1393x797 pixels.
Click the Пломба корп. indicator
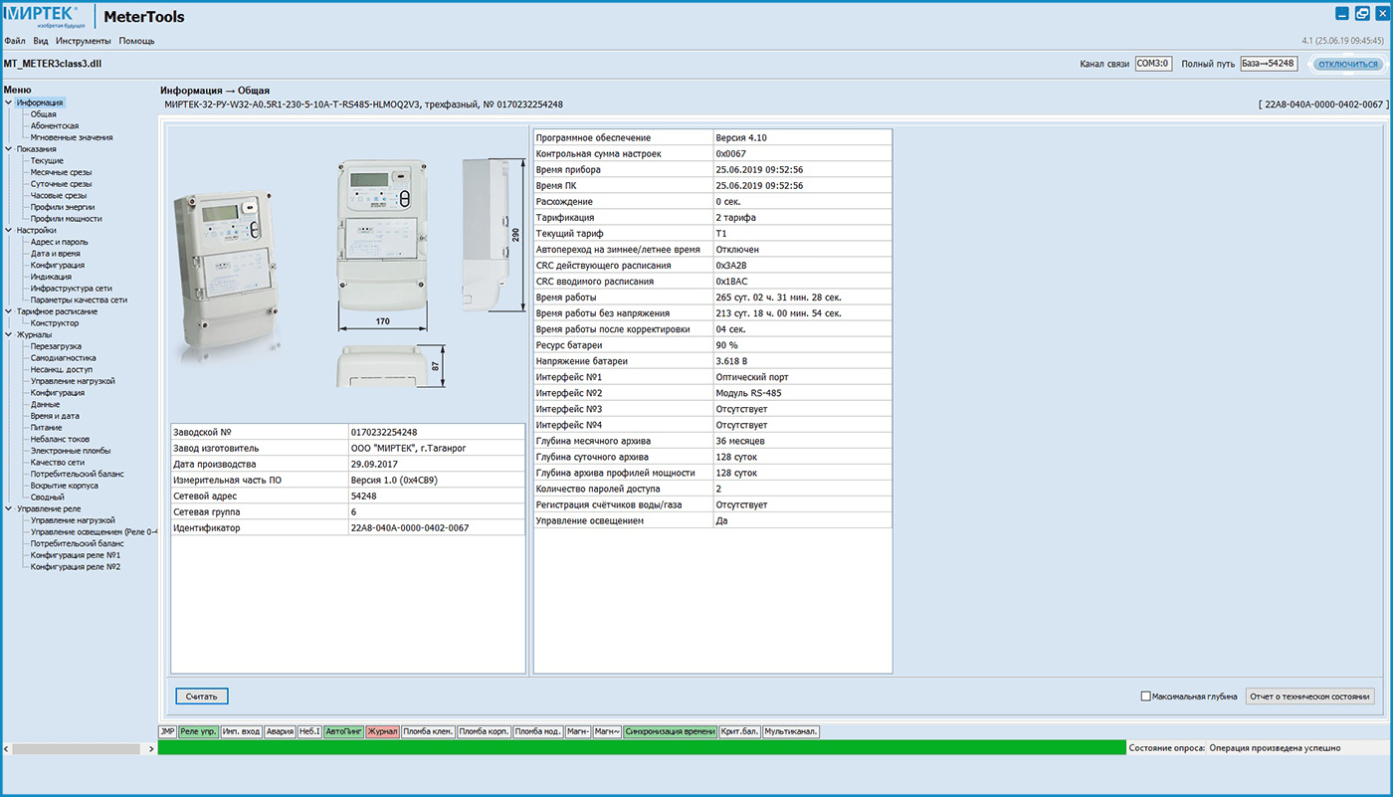coord(485,731)
